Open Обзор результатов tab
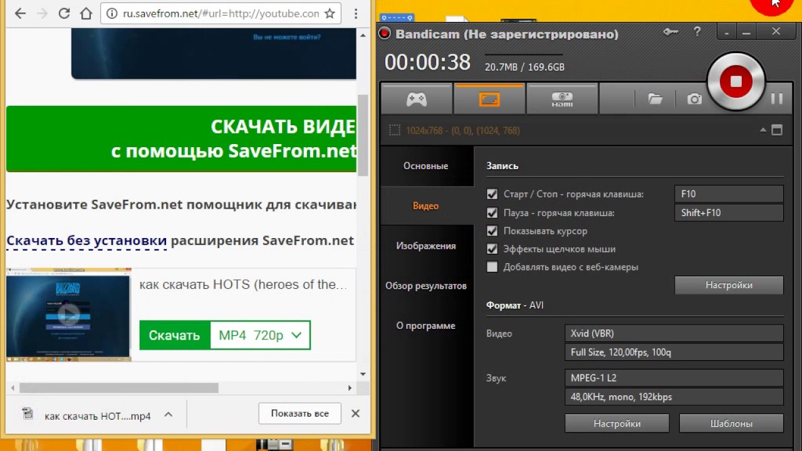This screenshot has height=451, width=802. [426, 286]
